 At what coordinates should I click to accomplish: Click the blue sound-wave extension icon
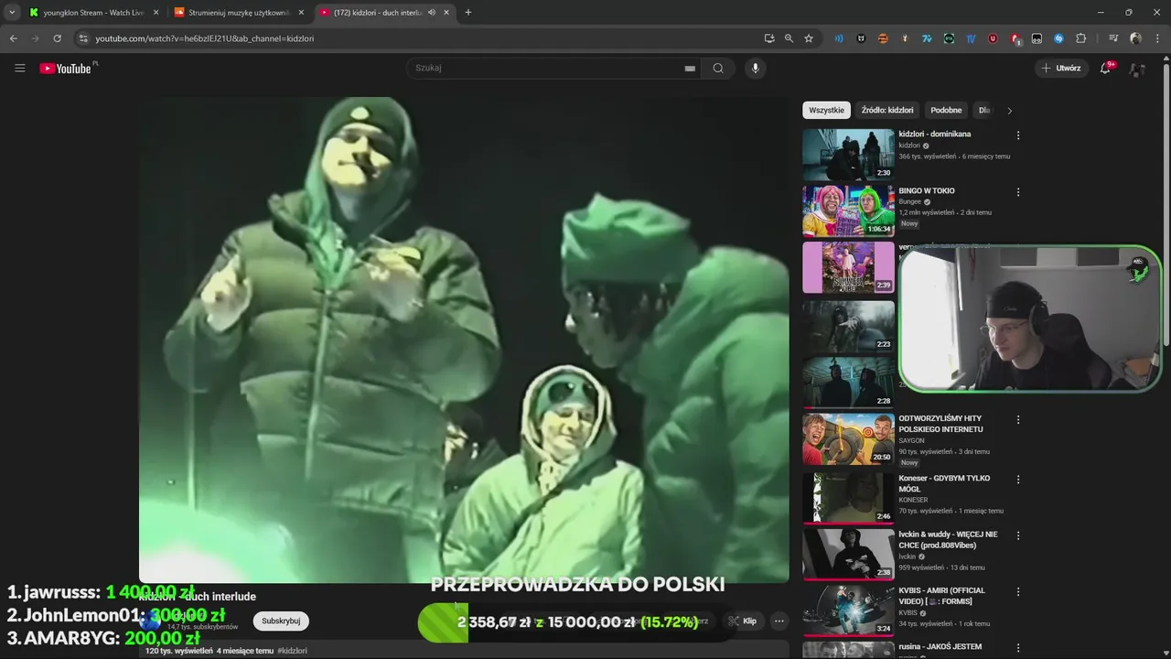pos(839,38)
